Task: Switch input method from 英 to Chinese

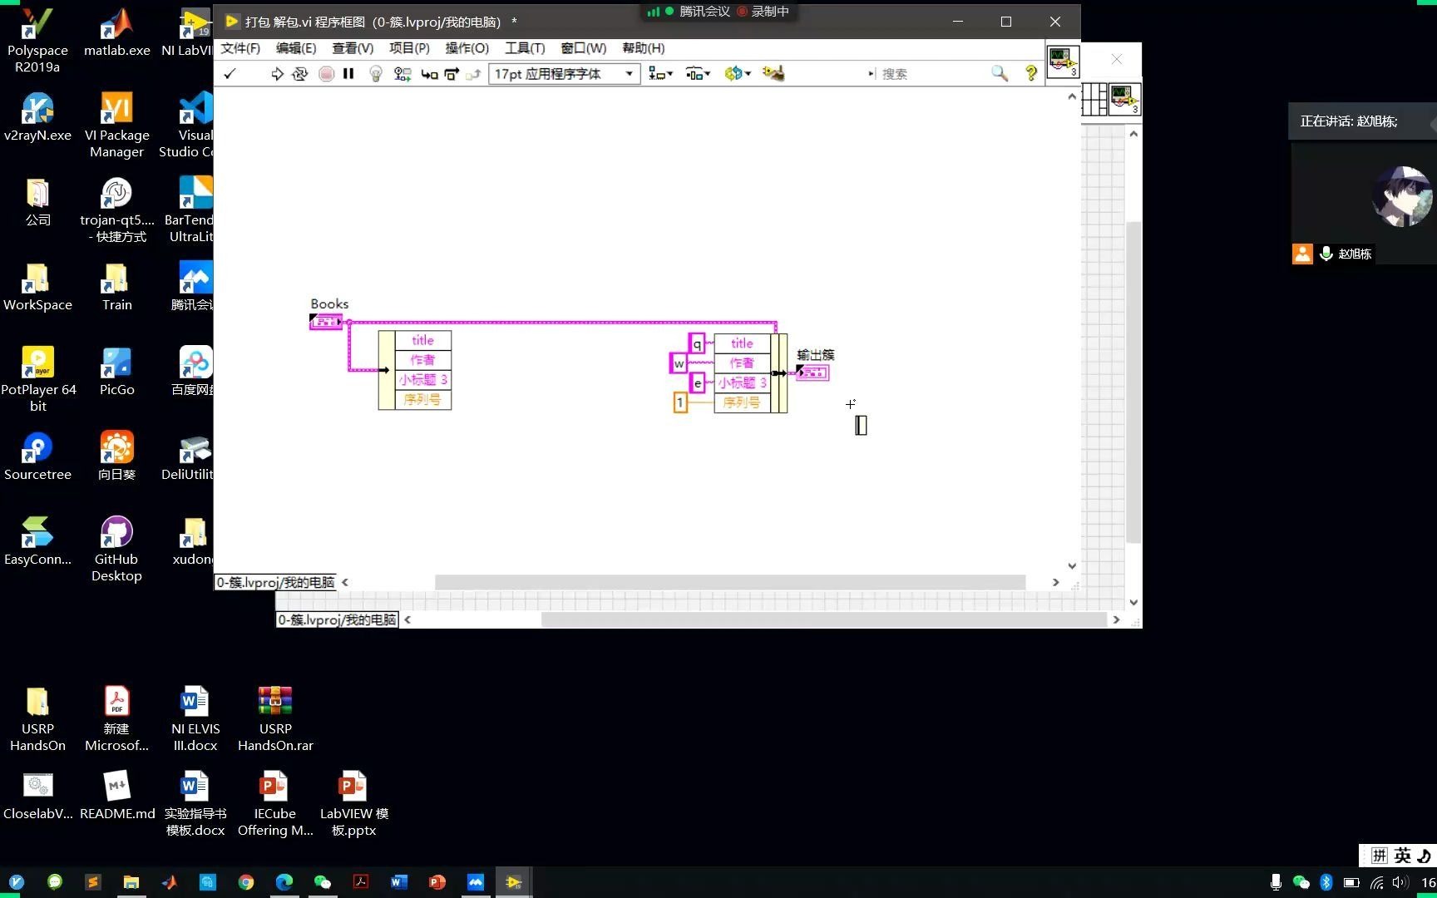Action: [x=1400, y=855]
